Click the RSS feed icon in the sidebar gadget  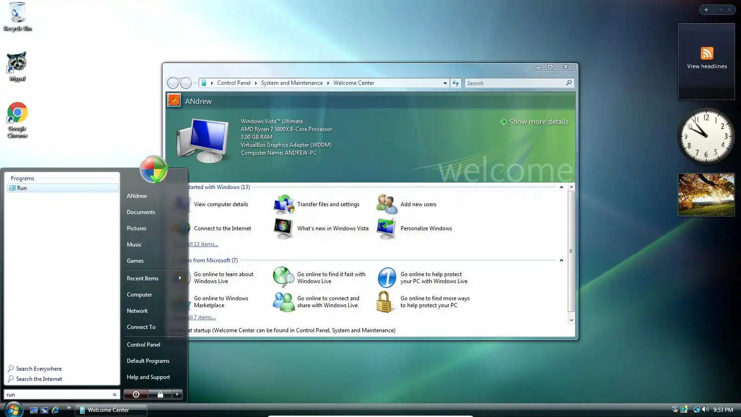tap(707, 53)
